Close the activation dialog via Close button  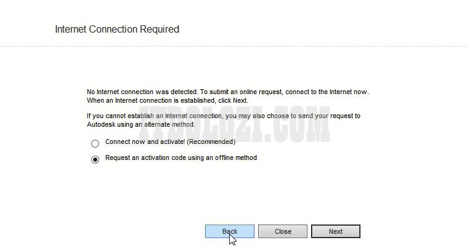pos(283,232)
